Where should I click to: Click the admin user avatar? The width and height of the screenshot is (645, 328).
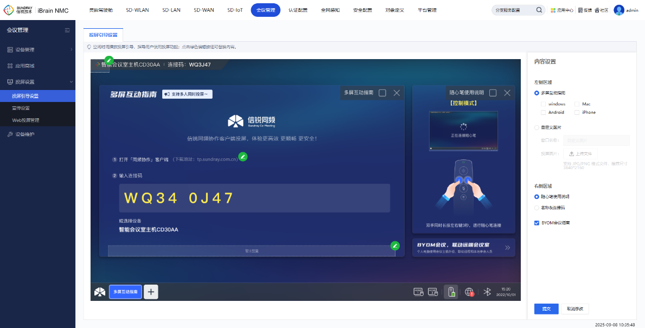[x=618, y=10]
